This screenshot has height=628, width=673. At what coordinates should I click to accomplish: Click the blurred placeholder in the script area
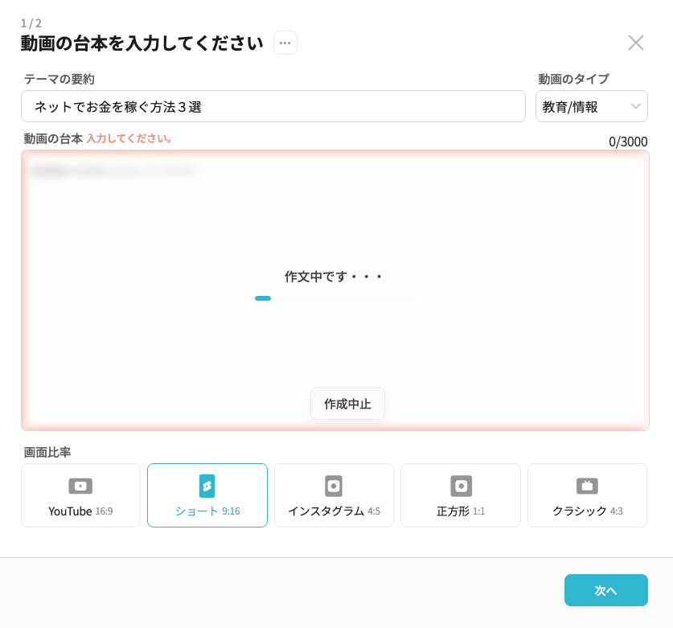coord(114,170)
